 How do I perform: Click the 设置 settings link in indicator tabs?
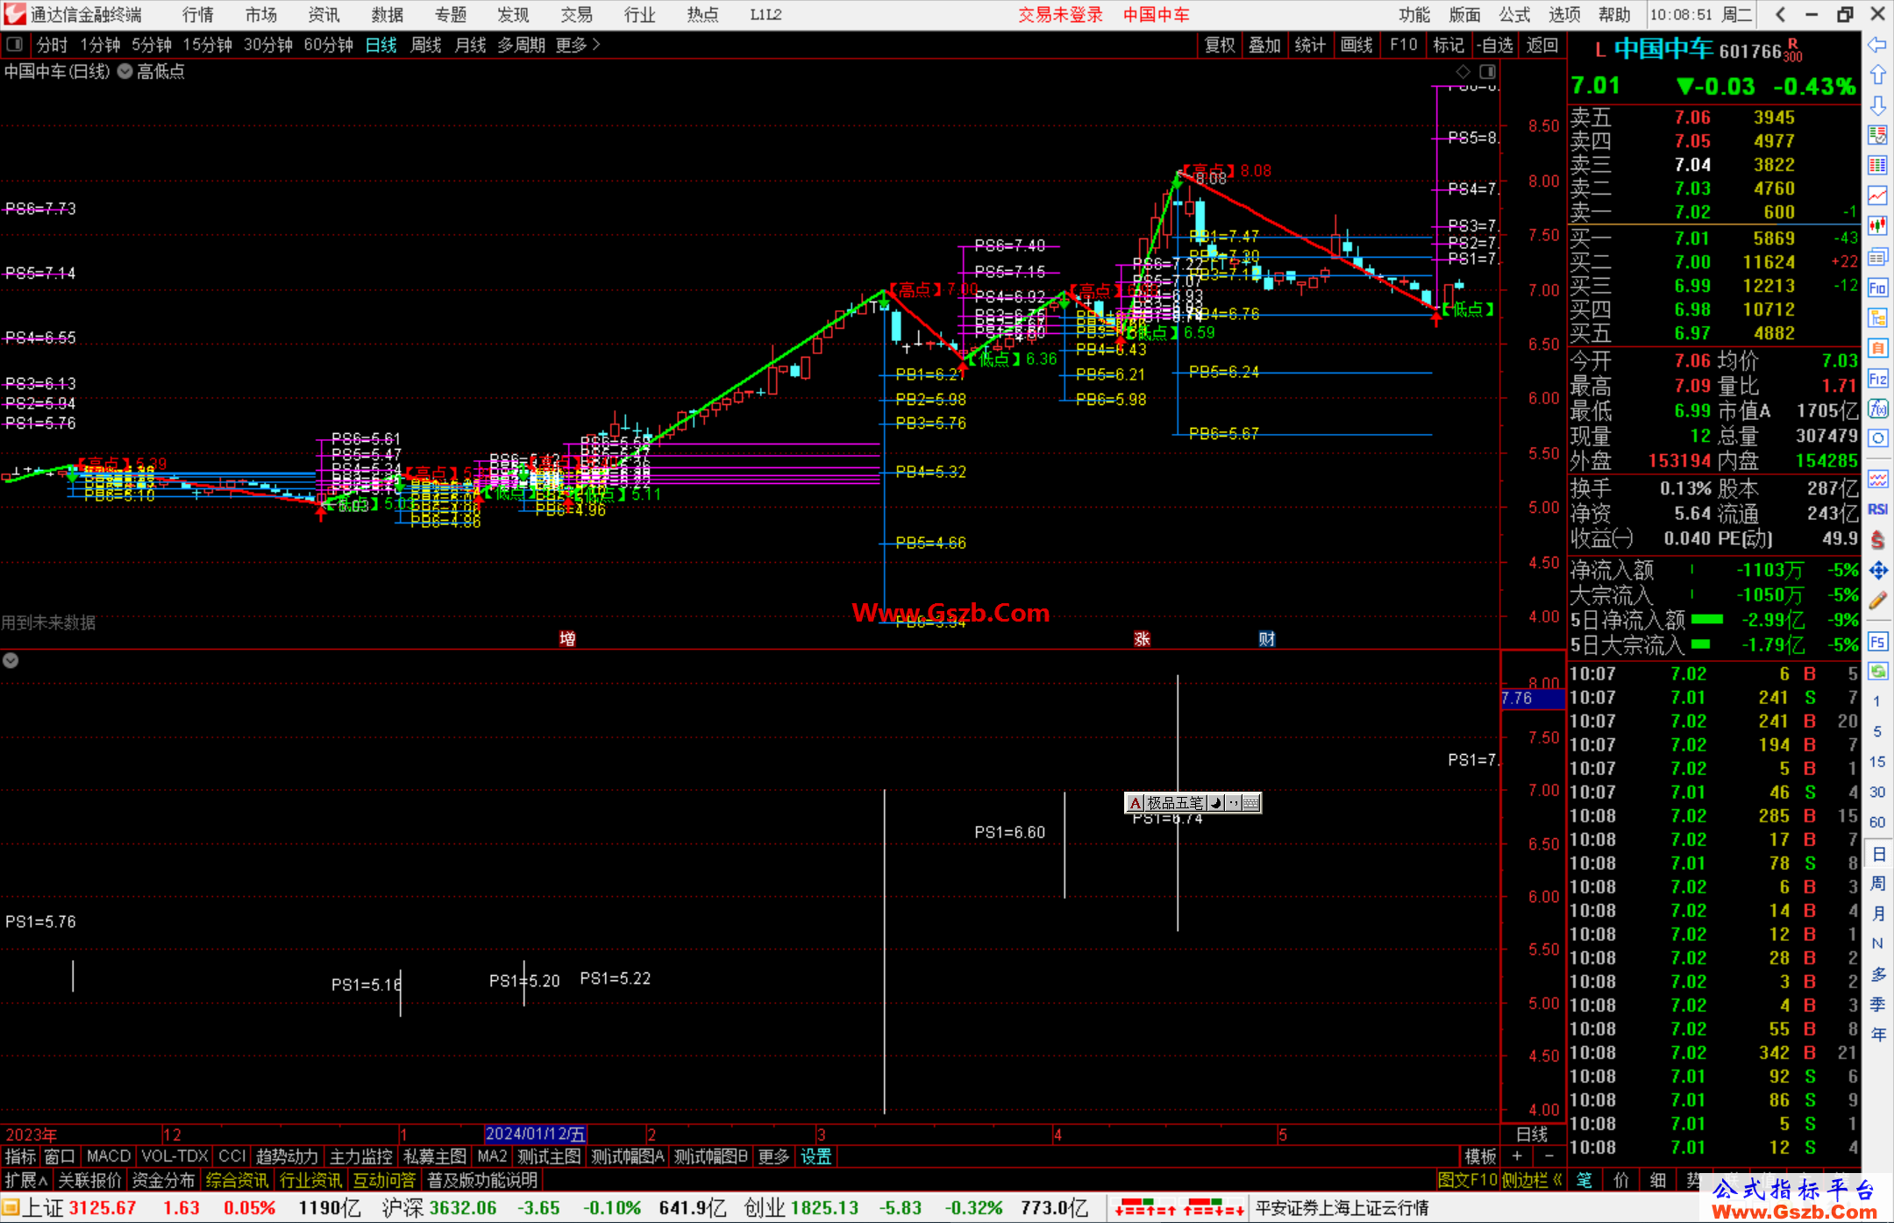coord(815,1156)
